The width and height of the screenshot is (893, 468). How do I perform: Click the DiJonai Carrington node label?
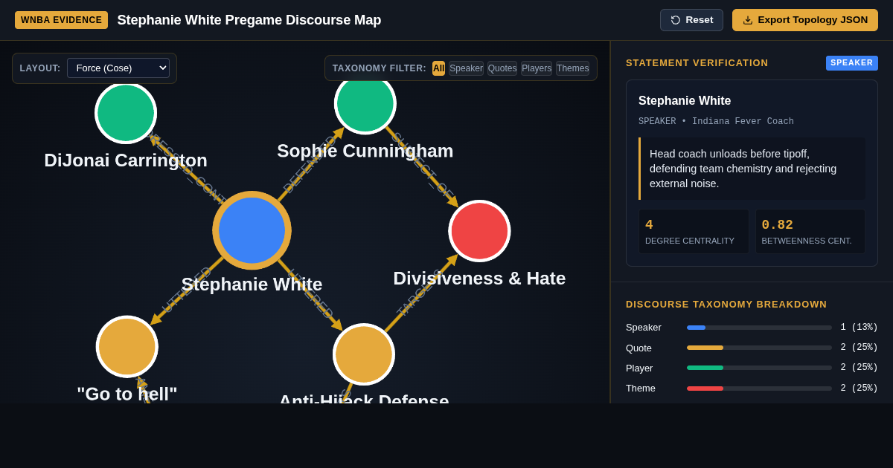coord(126,160)
